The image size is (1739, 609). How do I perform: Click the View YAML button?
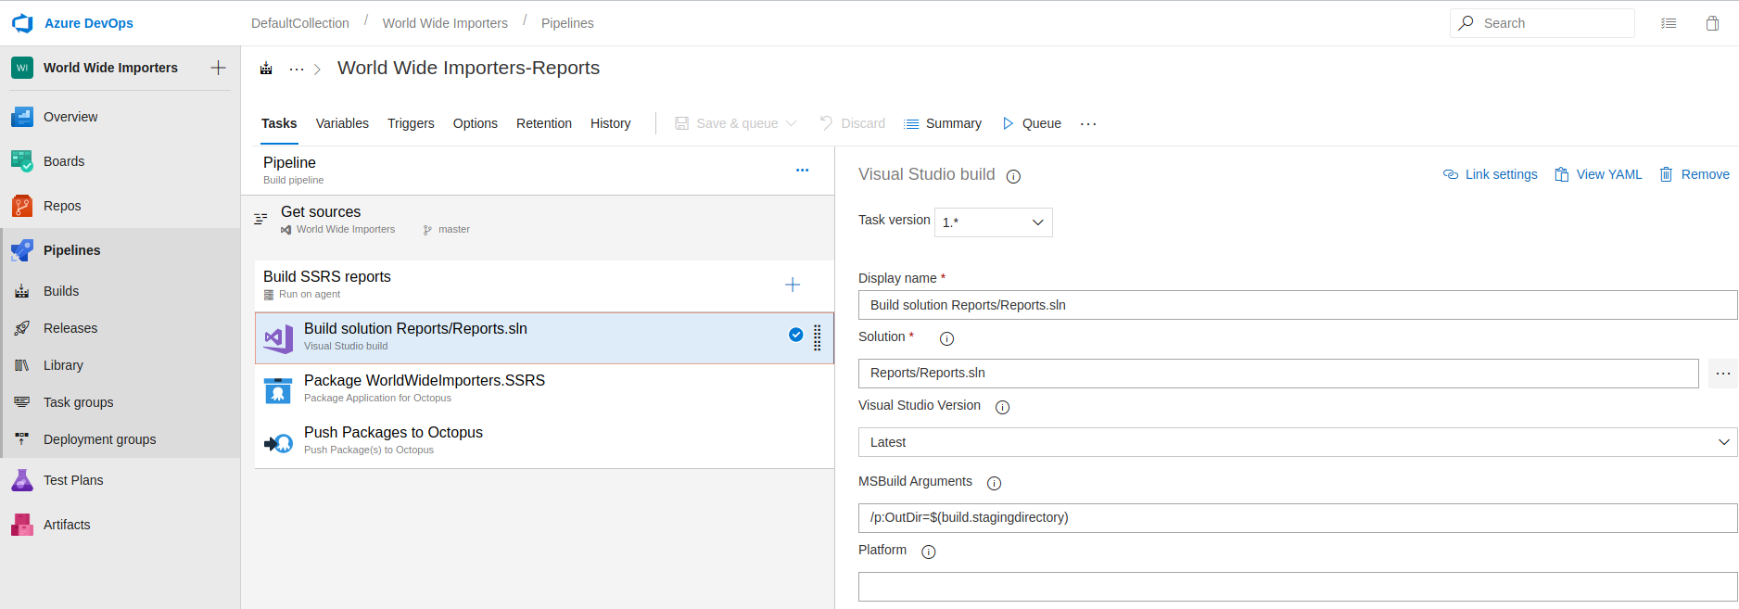[1598, 174]
